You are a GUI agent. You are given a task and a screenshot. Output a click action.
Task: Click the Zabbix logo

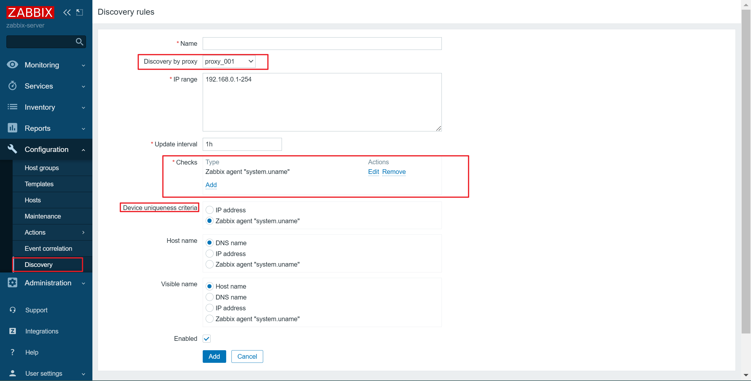click(x=30, y=13)
